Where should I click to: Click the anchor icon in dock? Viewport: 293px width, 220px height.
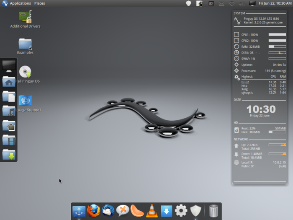coord(79,211)
